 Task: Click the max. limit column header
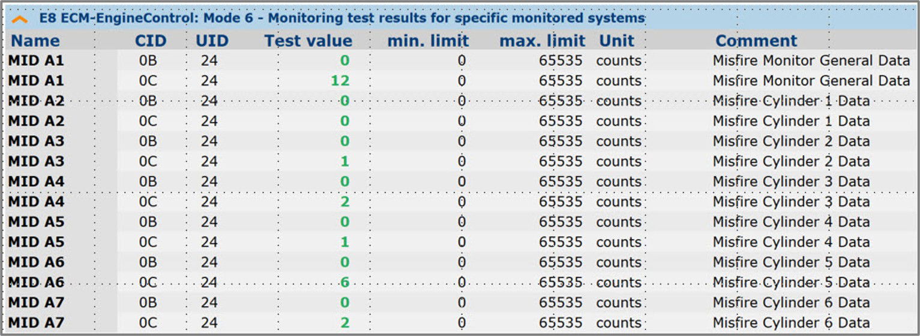[x=542, y=41]
